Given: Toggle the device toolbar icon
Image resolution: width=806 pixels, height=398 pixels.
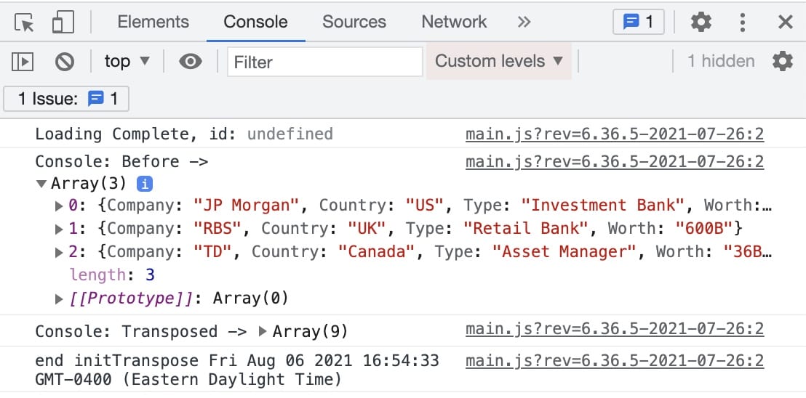Looking at the screenshot, I should [63, 23].
